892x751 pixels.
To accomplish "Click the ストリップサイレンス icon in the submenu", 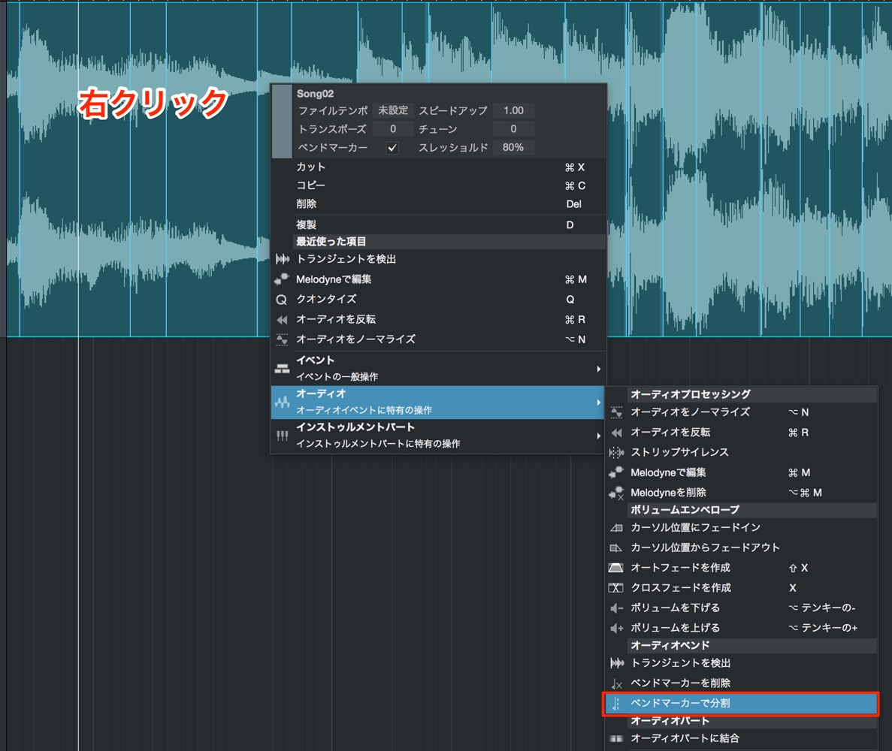I will (616, 453).
